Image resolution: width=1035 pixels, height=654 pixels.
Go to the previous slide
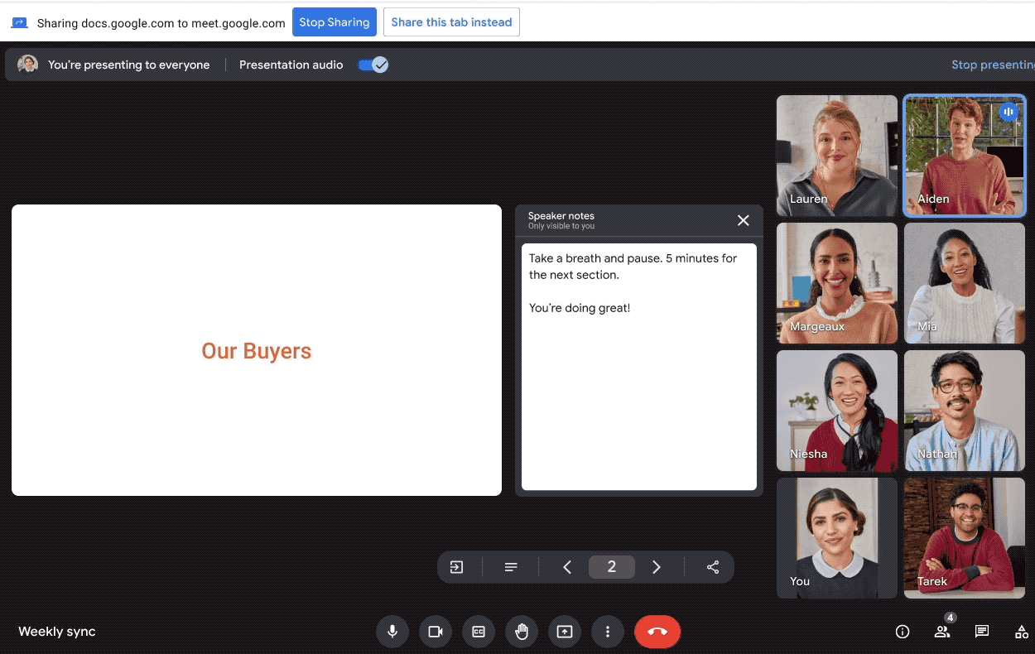567,567
